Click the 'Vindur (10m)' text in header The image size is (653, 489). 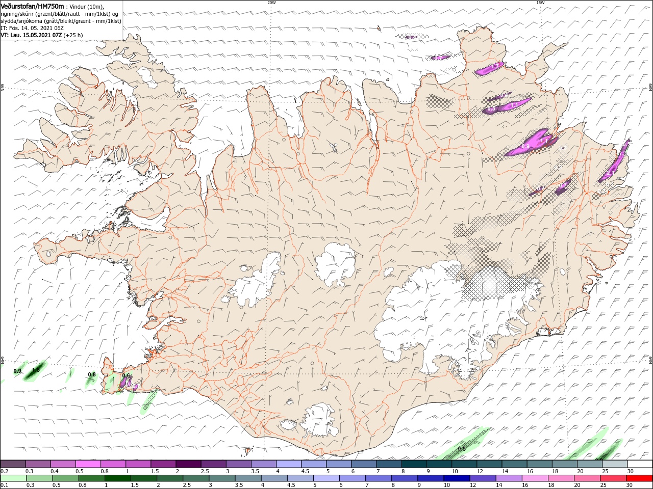point(88,6)
